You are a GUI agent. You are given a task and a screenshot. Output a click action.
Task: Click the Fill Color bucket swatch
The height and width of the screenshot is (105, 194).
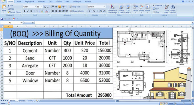pos(42,11)
